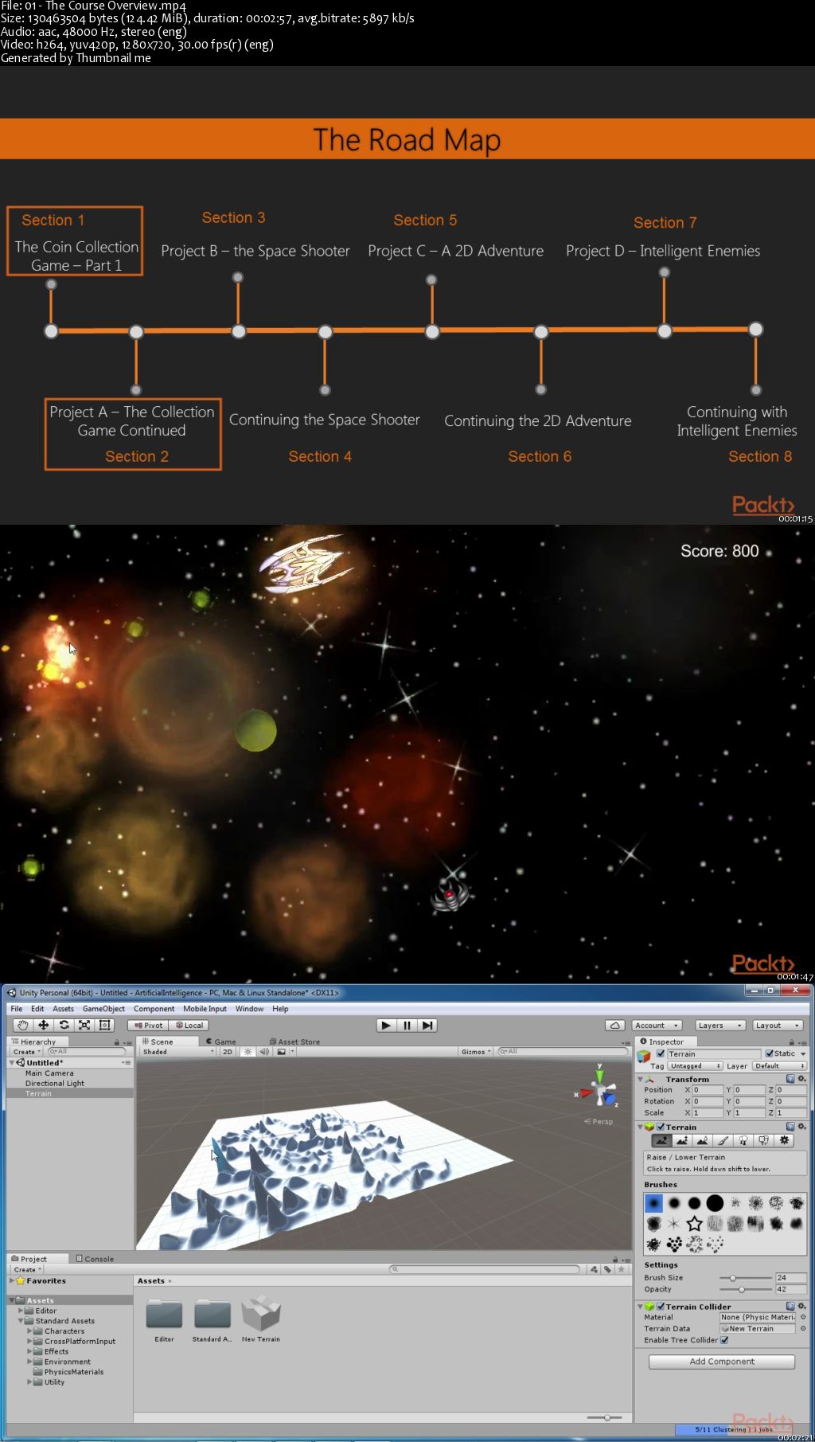Open Transform component help icon
Viewport: 815px width, 1442px height.
790,1079
